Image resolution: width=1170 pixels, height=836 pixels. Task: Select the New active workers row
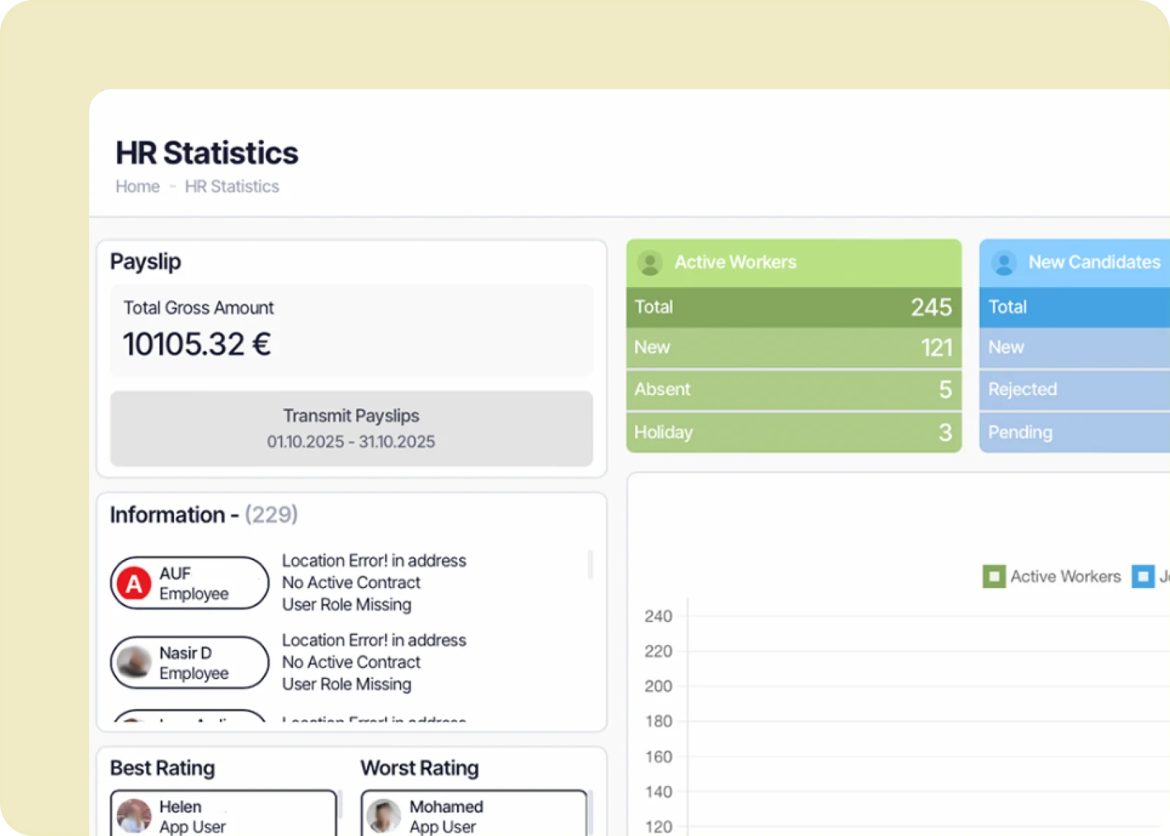click(794, 348)
